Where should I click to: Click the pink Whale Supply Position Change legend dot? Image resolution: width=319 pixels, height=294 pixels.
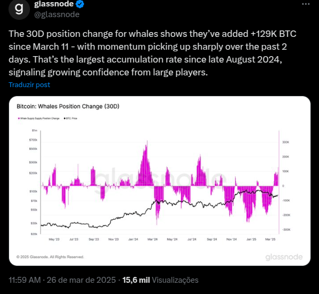19,119
